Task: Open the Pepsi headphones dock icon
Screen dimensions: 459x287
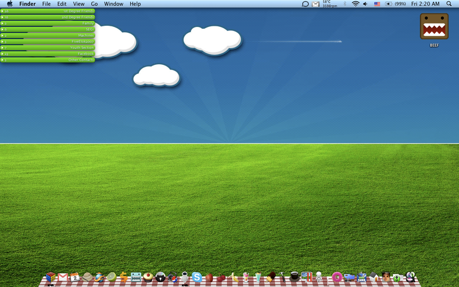Action: 173,277
